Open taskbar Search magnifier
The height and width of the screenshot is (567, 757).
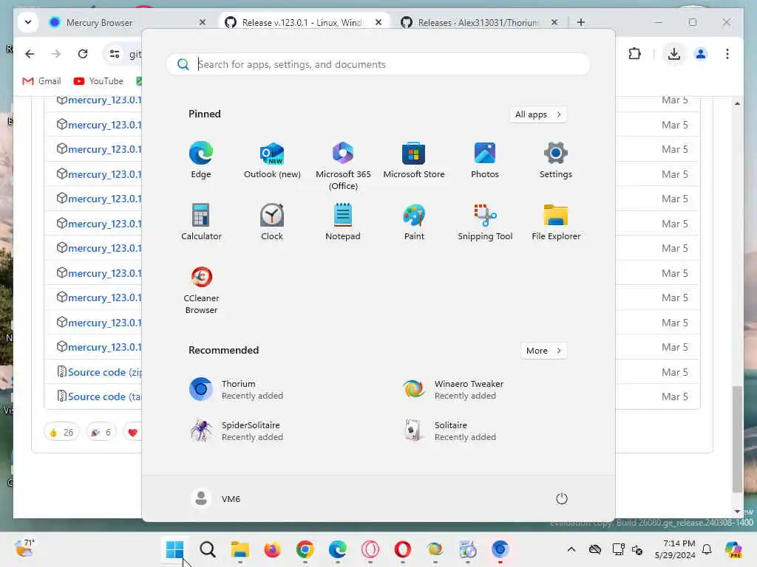click(208, 549)
